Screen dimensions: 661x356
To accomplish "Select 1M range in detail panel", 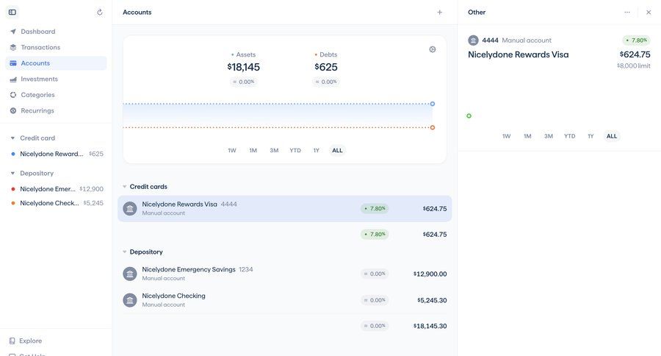I will 527,136.
